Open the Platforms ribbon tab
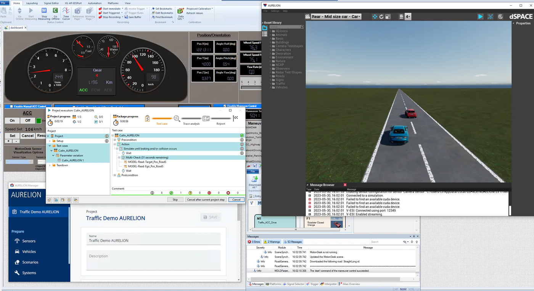The image size is (534, 291). pos(113,3)
